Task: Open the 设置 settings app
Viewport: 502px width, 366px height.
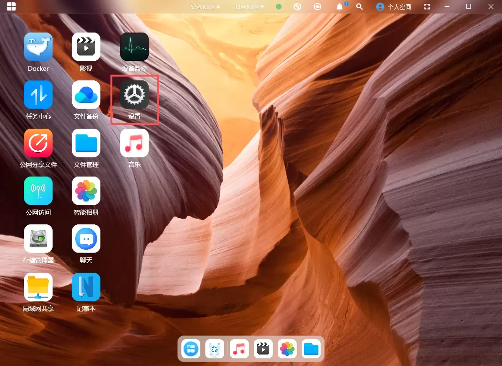Action: click(x=134, y=95)
